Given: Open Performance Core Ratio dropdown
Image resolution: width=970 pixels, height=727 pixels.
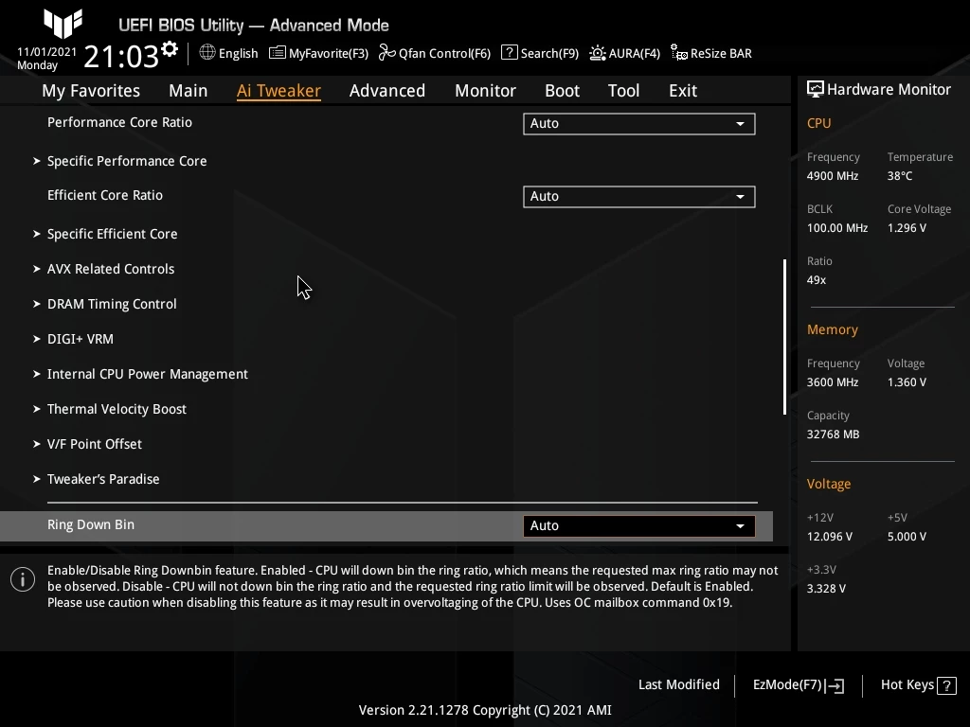Looking at the screenshot, I should pyautogui.click(x=639, y=124).
